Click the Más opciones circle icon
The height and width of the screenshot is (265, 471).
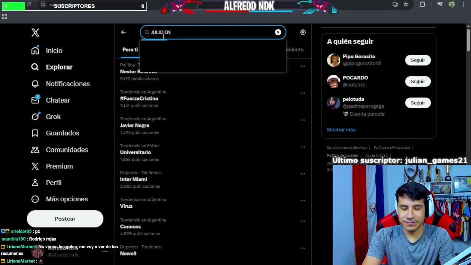[35, 199]
